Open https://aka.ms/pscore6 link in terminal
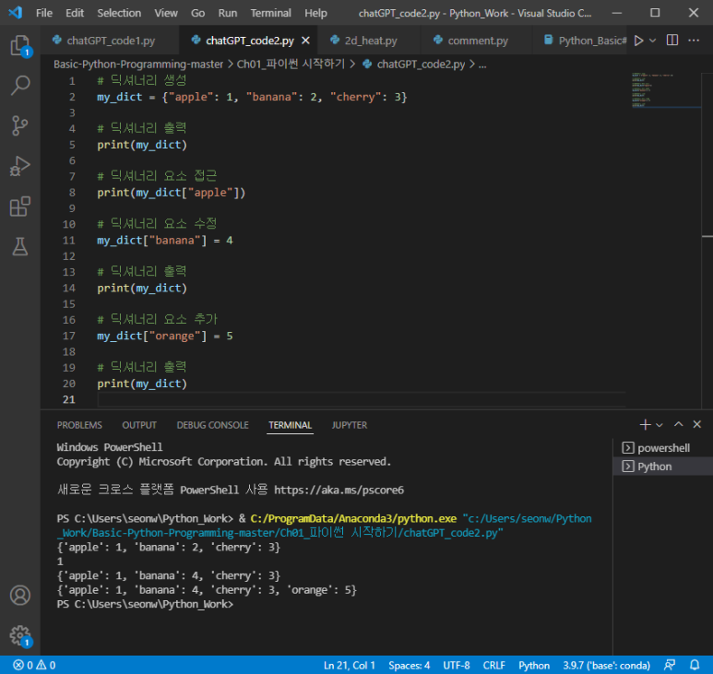 pyautogui.click(x=339, y=490)
